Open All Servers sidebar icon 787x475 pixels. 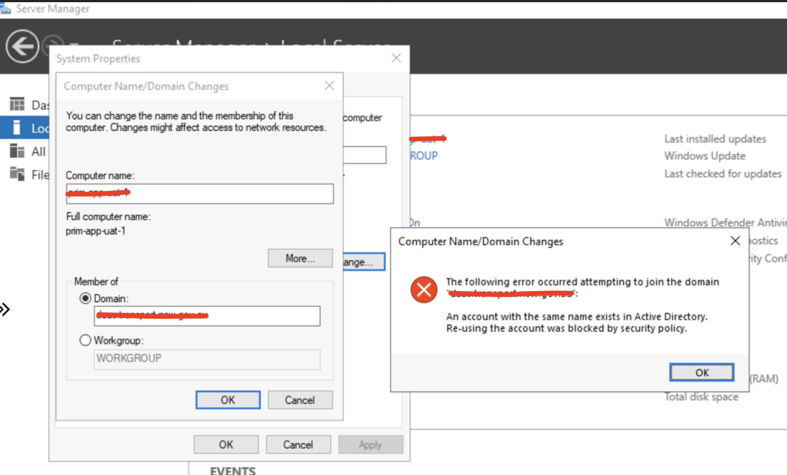tap(17, 151)
